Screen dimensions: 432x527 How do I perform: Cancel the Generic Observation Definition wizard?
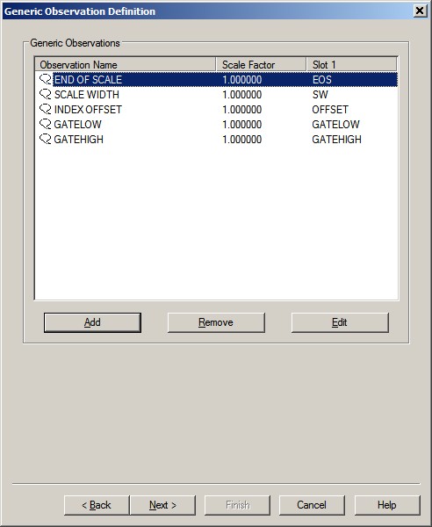coord(312,505)
